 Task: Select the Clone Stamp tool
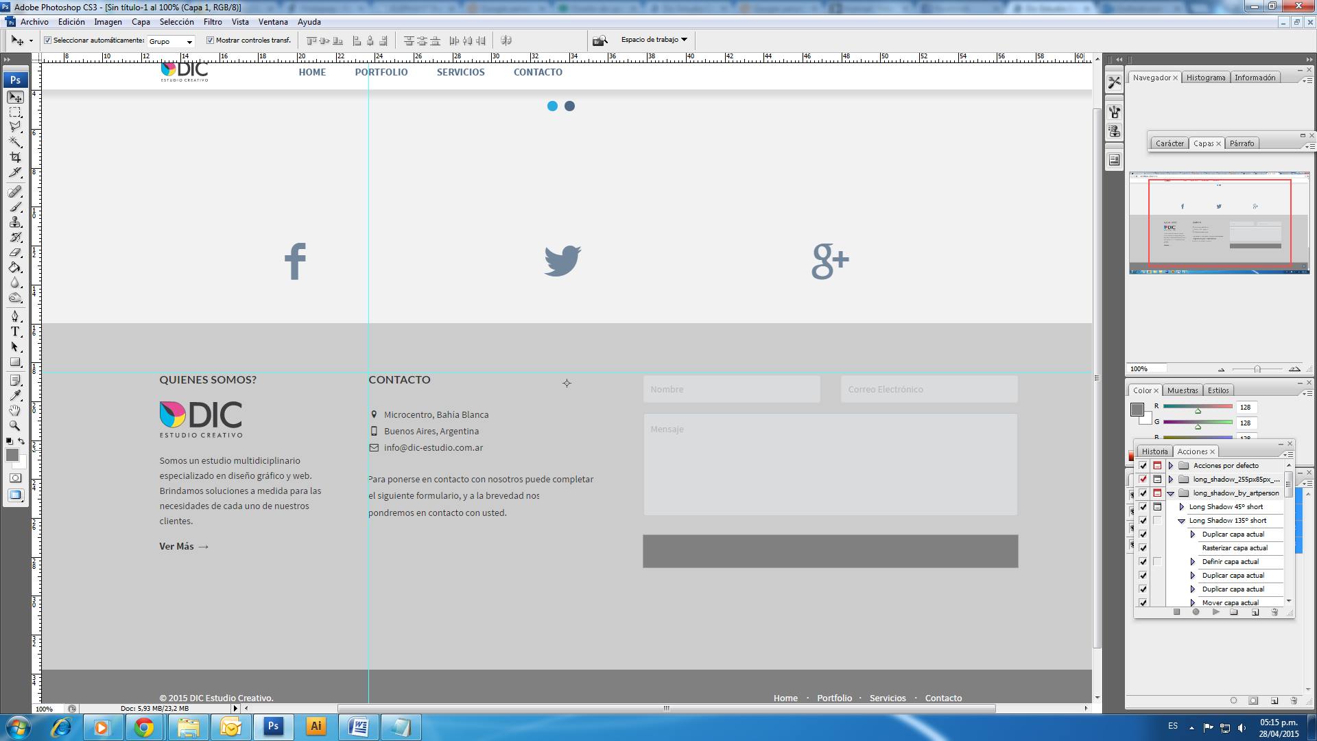(15, 222)
